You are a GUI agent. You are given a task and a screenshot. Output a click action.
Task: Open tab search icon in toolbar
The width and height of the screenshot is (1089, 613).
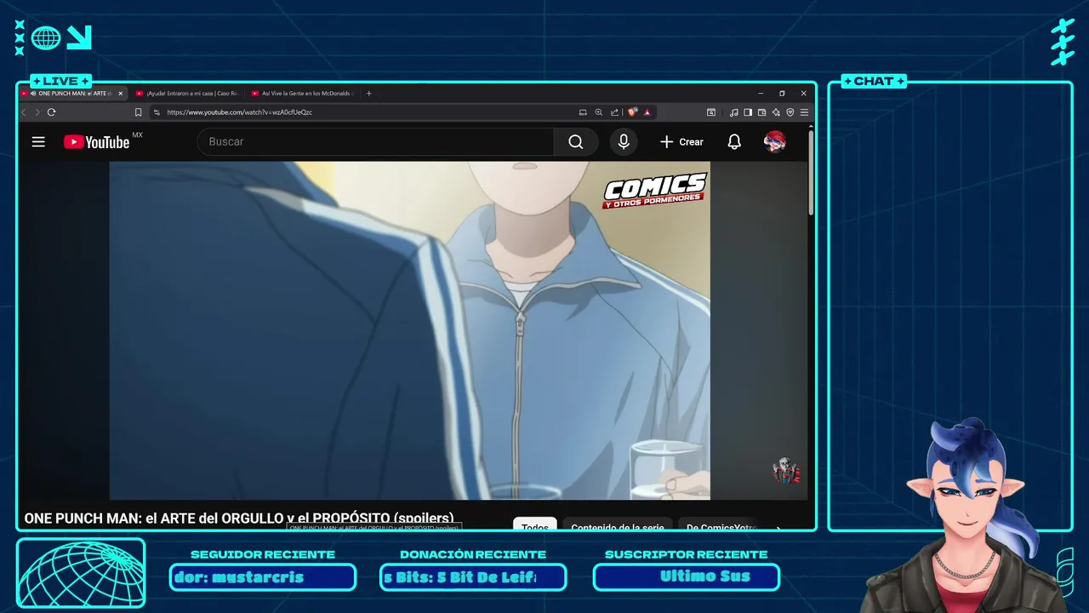tap(711, 112)
